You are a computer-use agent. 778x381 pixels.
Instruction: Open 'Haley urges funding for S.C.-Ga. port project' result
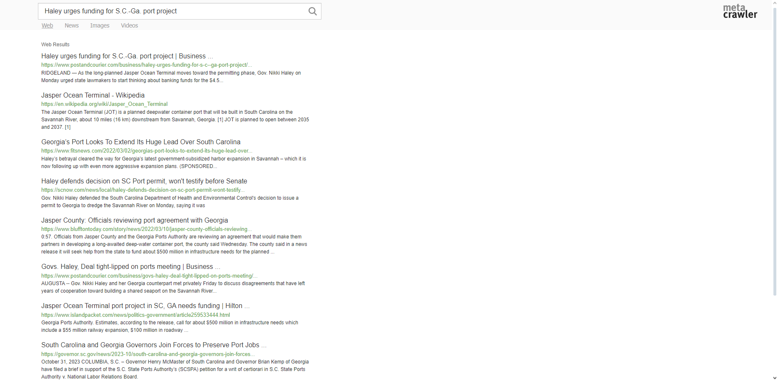click(127, 56)
